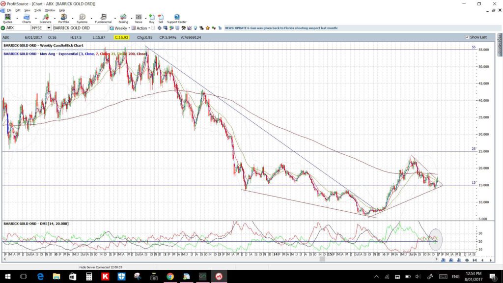This screenshot has height=283, width=503.
Task: Click the lightbulb icon in chart toolbar
Action: click(196, 28)
